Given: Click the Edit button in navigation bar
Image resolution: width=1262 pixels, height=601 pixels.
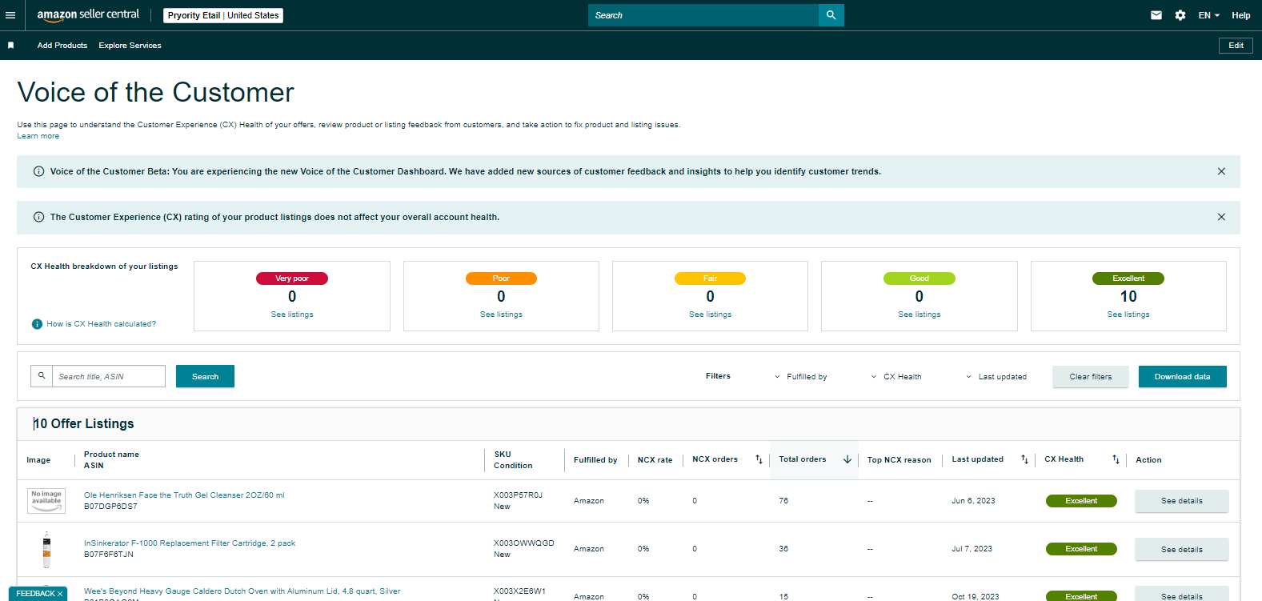Looking at the screenshot, I should 1236,46.
